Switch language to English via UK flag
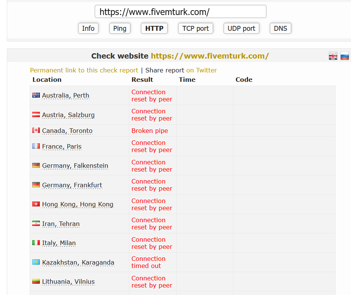This screenshot has width=351, height=295. (333, 56)
